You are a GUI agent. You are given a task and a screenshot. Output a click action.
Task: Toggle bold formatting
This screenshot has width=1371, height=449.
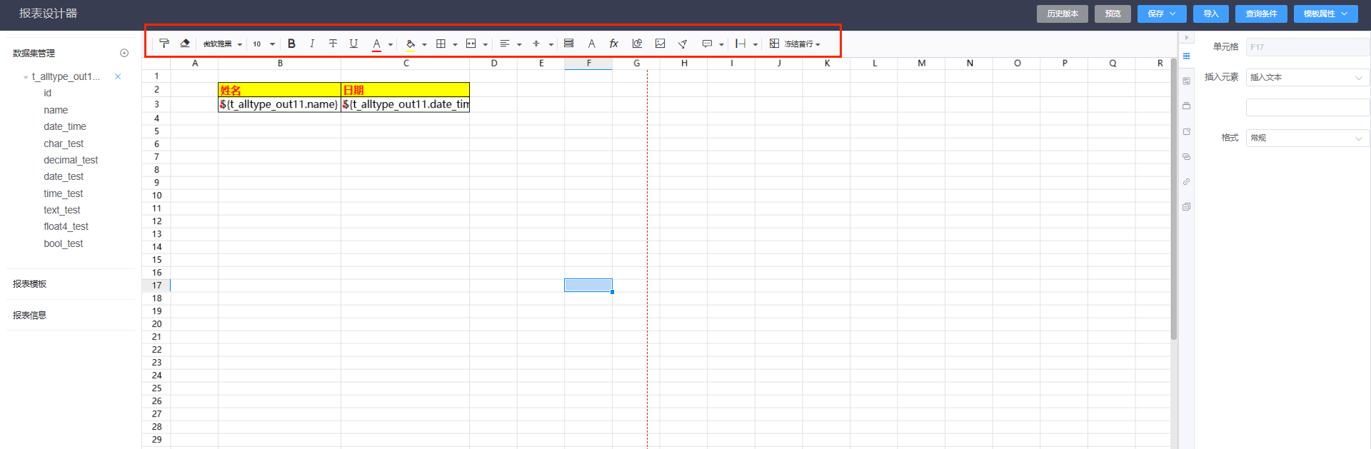(x=291, y=44)
